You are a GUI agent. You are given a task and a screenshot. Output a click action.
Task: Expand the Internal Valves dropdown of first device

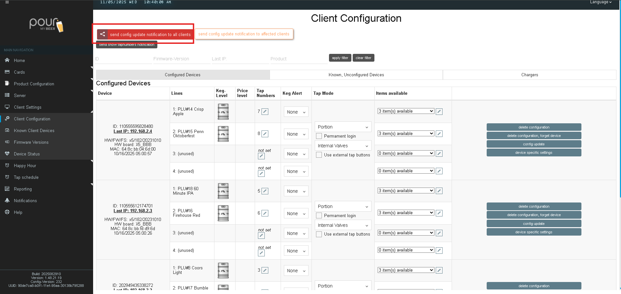coord(343,146)
